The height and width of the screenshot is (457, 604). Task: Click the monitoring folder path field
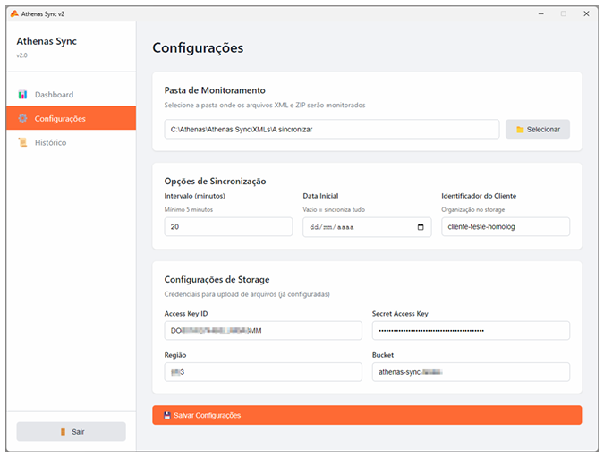[331, 130]
